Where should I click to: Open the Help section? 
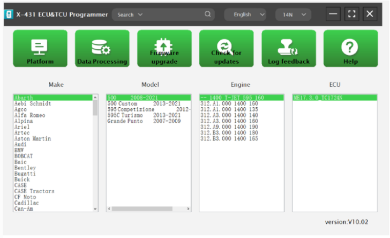coord(350,48)
